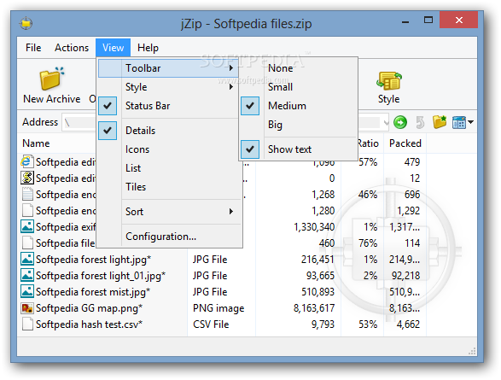Click the CSV File type cell
This screenshot has height=380, width=501.
click(211, 324)
